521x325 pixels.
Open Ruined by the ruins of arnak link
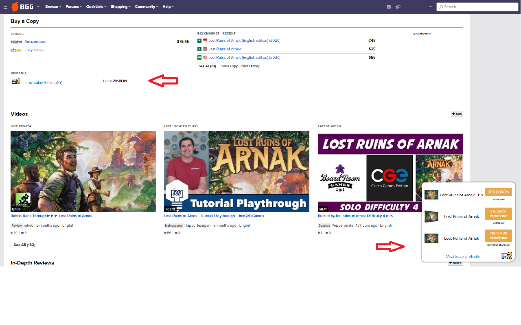355,216
